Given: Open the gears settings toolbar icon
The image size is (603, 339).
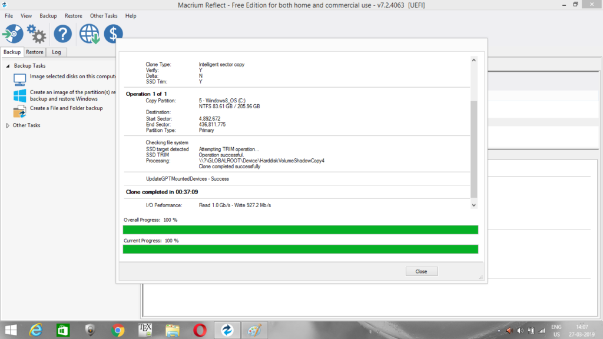Looking at the screenshot, I should pos(37,34).
